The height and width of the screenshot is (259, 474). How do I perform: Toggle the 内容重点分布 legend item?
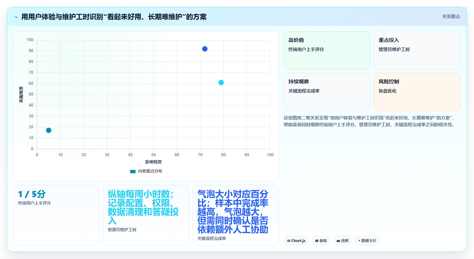[x=146, y=171]
